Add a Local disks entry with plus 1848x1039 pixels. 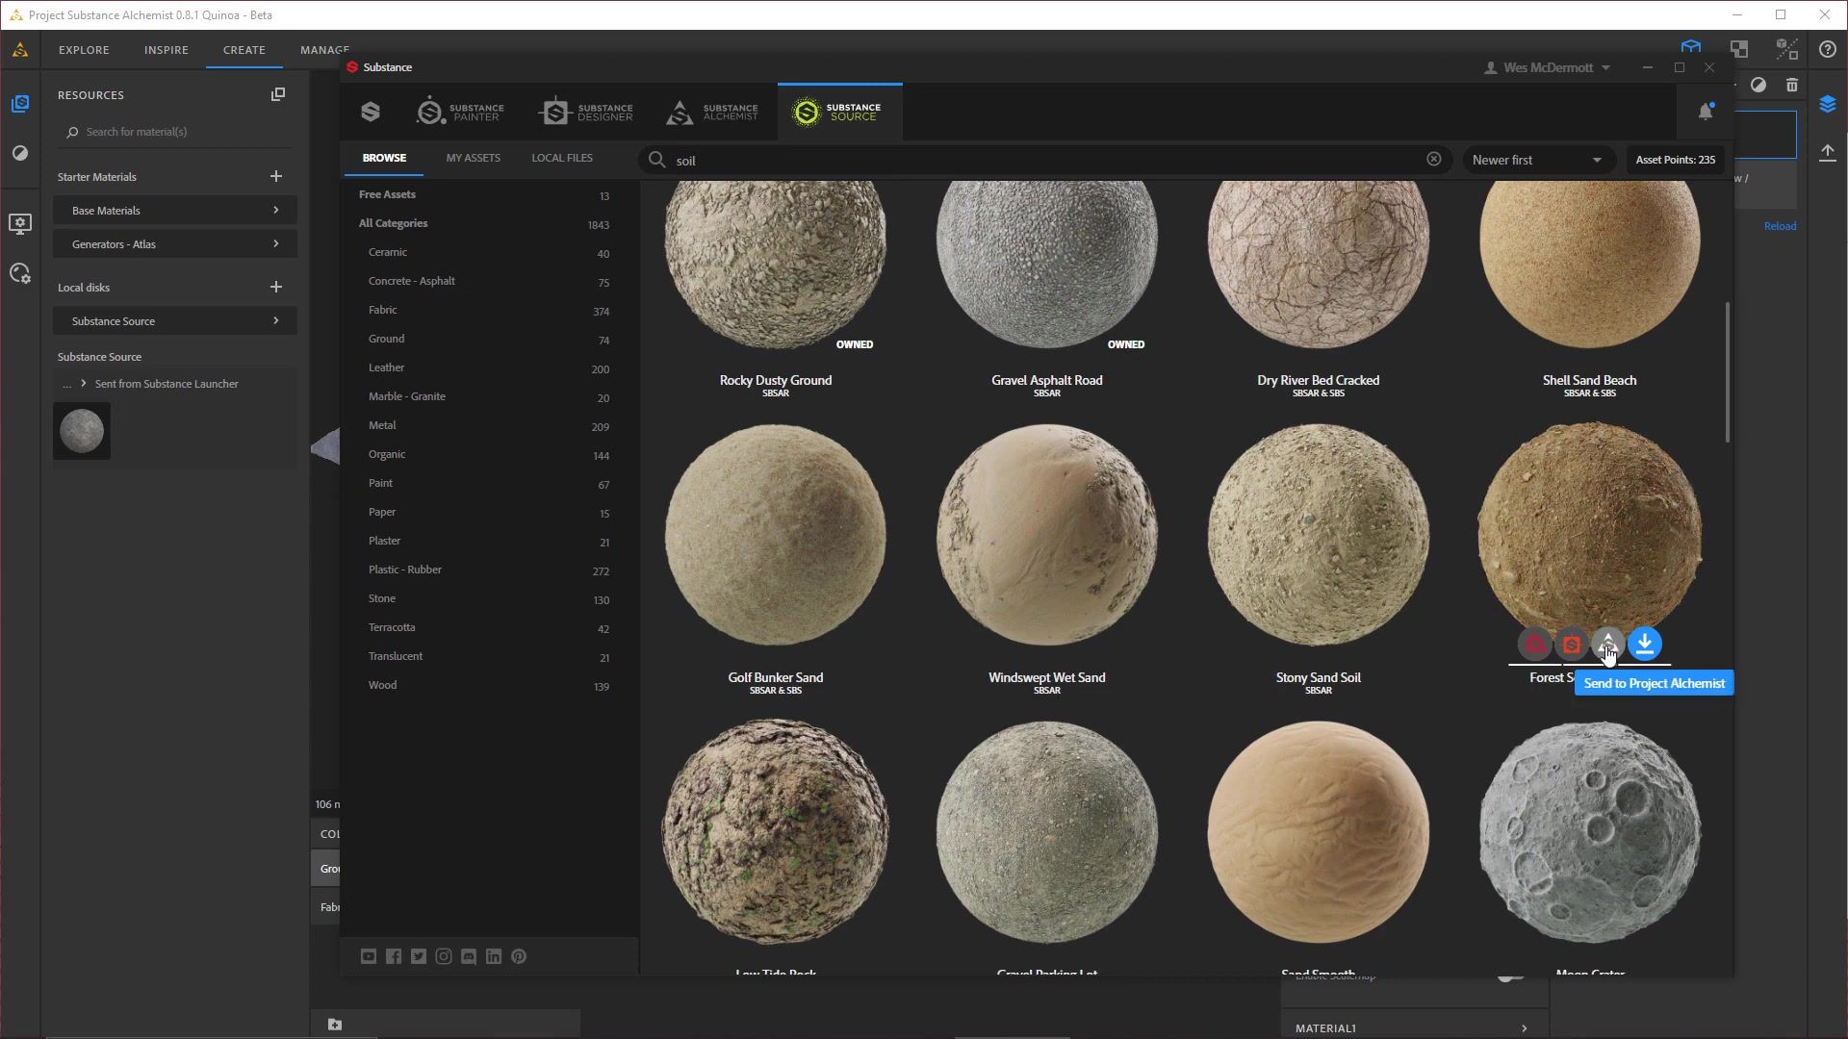tap(276, 287)
